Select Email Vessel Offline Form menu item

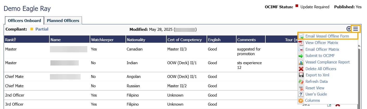327,36
